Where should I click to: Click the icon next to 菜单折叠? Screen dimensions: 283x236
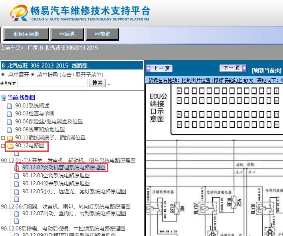(x=32, y=74)
